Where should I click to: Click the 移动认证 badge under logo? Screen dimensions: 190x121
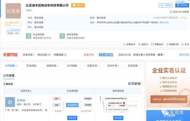[x=13, y=24]
